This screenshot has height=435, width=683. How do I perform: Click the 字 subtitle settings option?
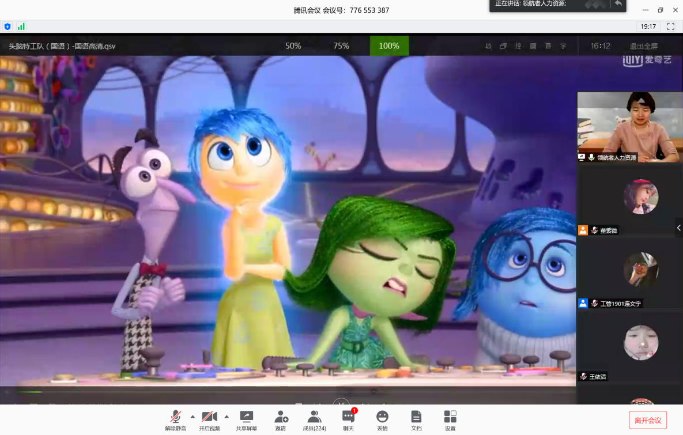[563, 46]
